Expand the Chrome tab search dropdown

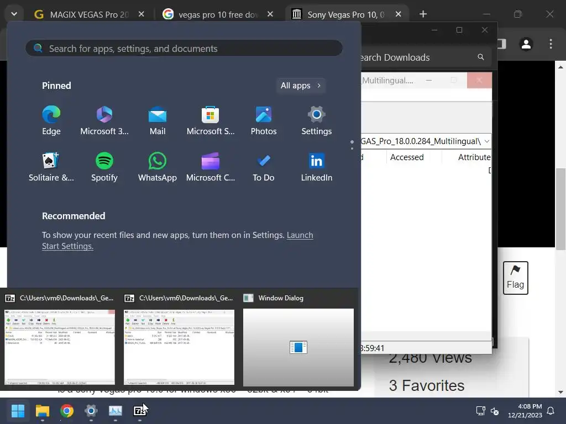14,14
